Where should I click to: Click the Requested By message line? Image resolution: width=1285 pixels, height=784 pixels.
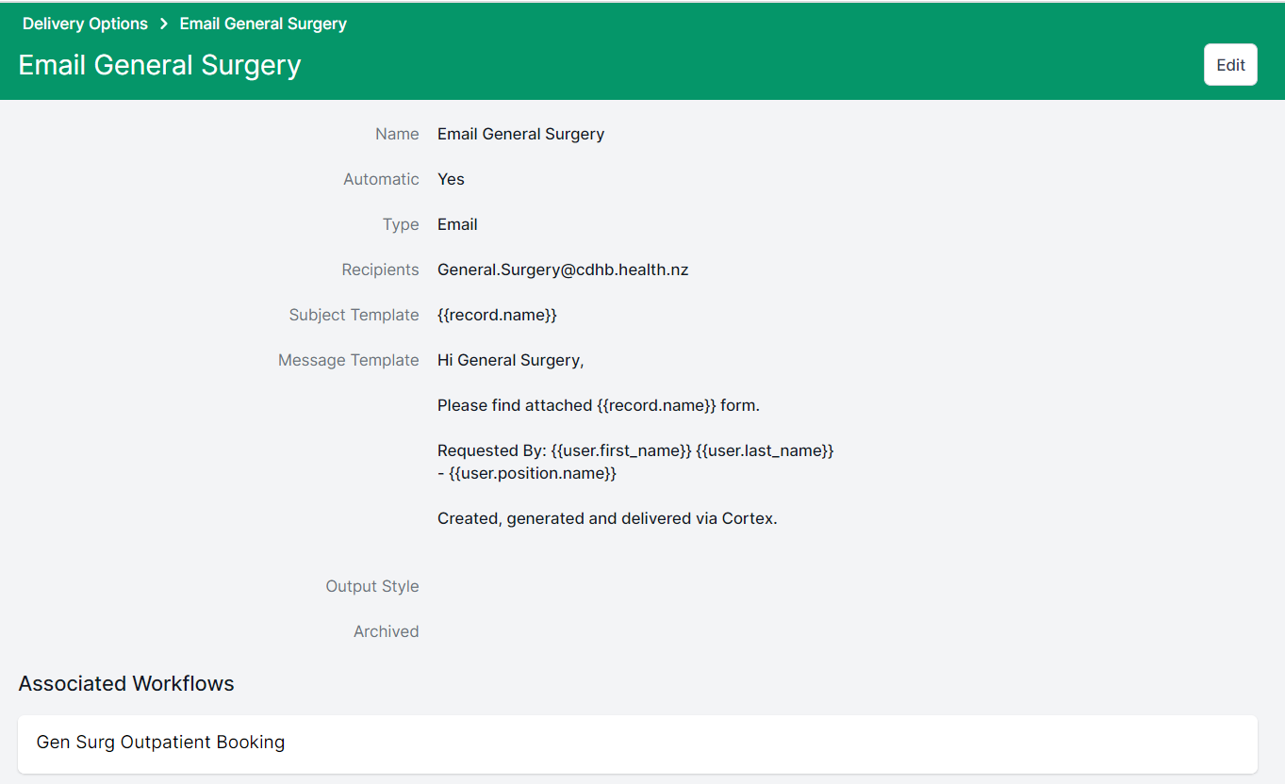[635, 450]
